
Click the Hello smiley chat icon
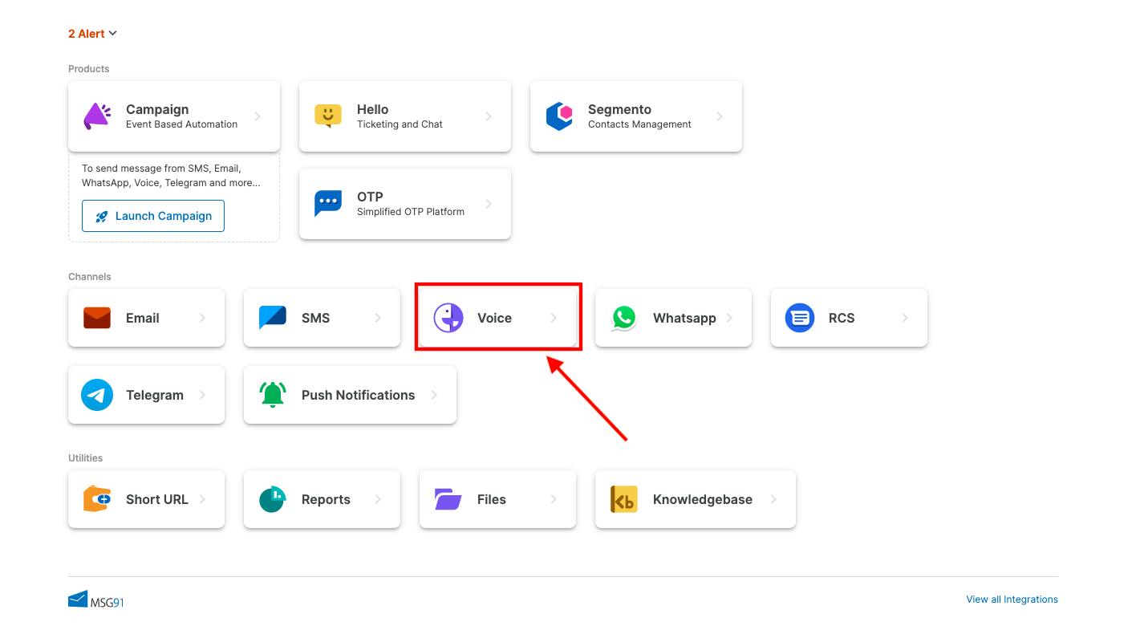pyautogui.click(x=328, y=116)
